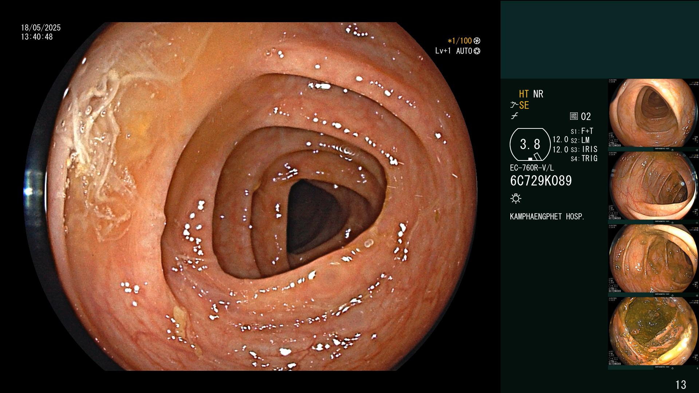Click the light source lamp icon
699x393 pixels.
click(x=516, y=198)
